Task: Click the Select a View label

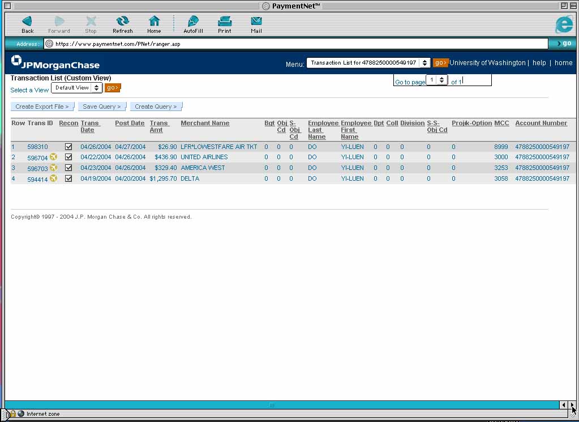Action: click(29, 90)
